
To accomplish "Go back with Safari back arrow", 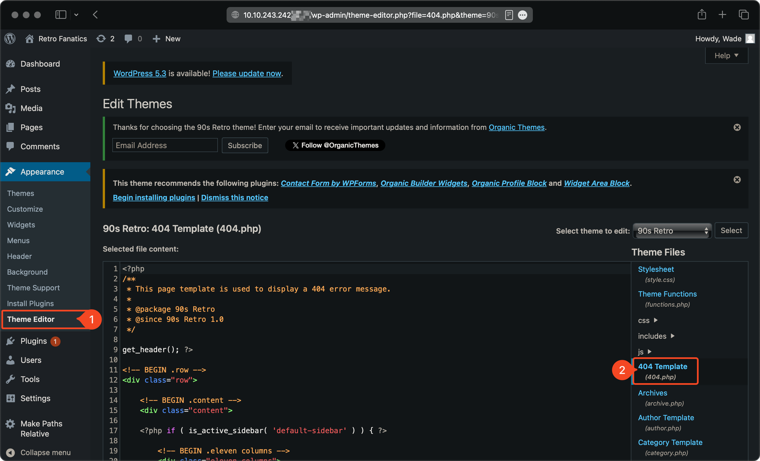I will pyautogui.click(x=95, y=14).
